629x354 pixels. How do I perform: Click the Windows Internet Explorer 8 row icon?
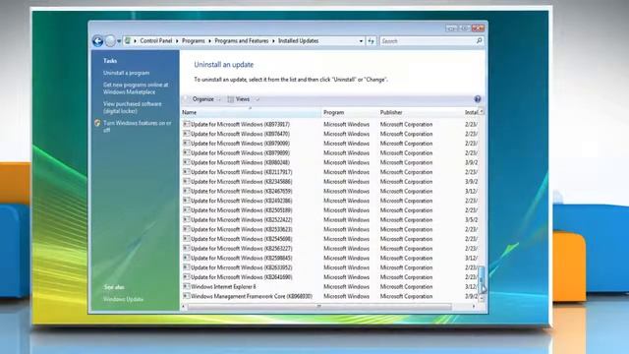[186, 286]
